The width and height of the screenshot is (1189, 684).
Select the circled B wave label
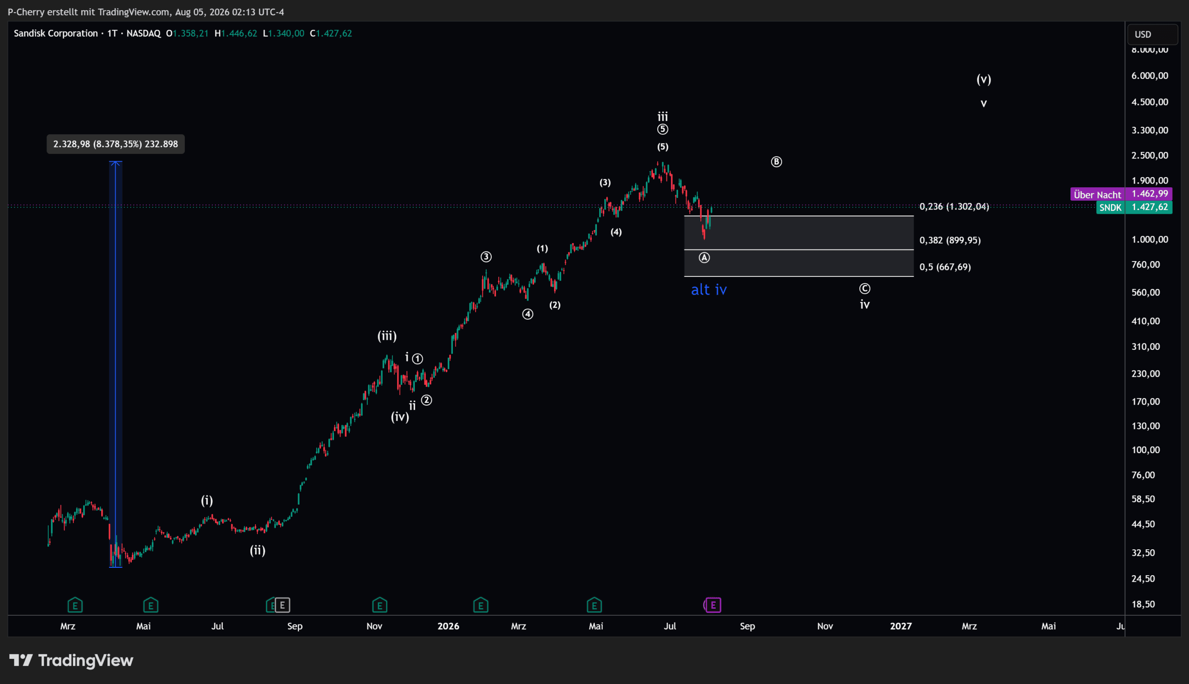(x=777, y=162)
